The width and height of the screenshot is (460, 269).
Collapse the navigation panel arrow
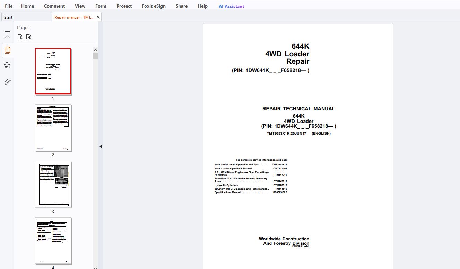click(101, 146)
